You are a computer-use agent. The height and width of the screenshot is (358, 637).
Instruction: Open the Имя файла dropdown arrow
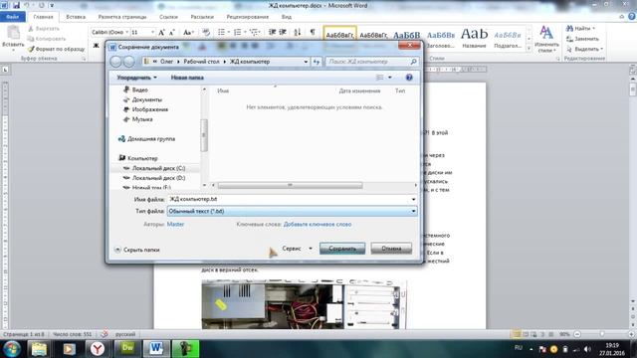coord(413,199)
